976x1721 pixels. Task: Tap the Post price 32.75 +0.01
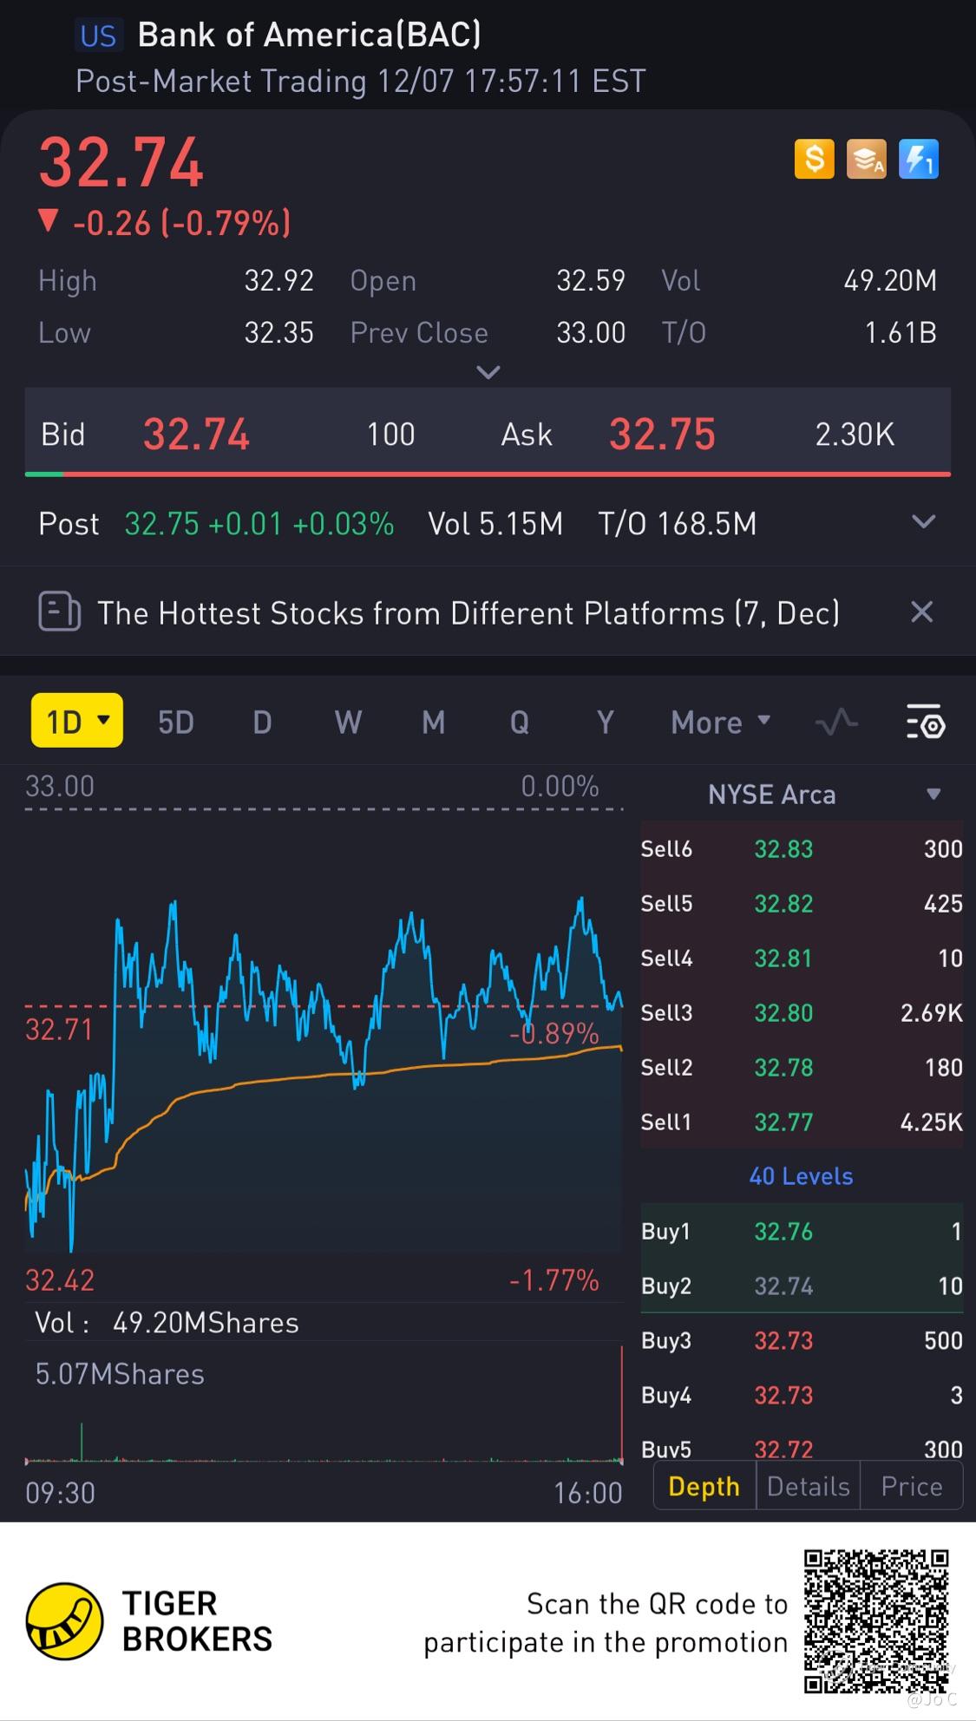point(203,524)
